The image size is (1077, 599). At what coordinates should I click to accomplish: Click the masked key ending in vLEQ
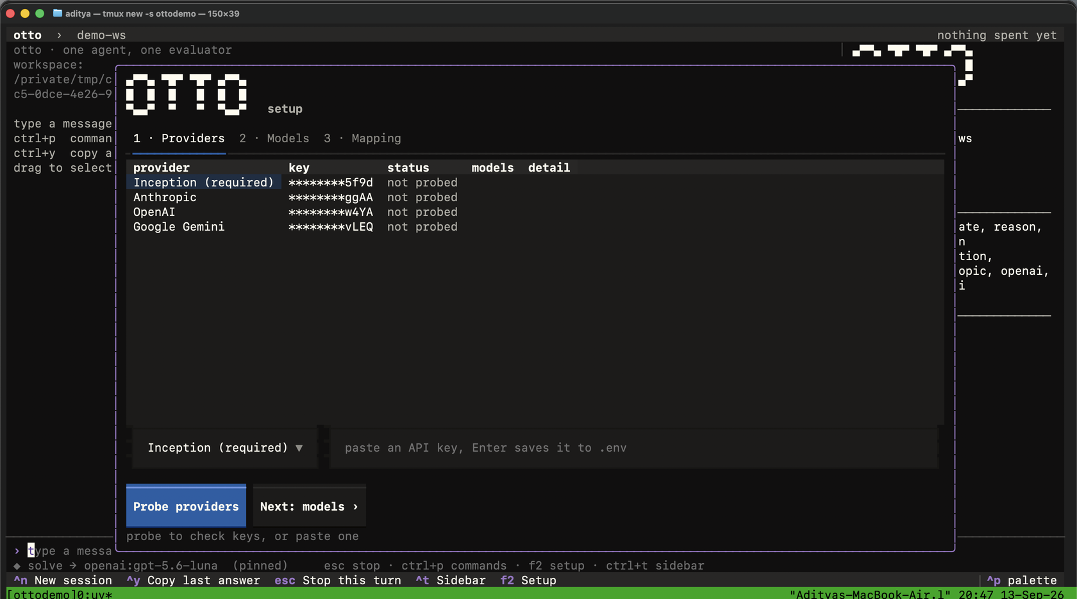pyautogui.click(x=331, y=227)
